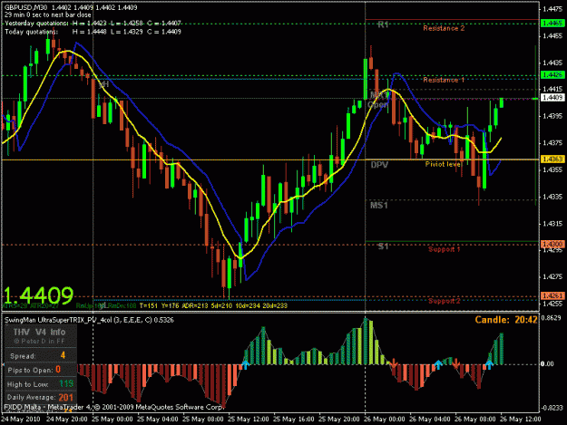This screenshot has width=567, height=425.
Task: Click the blue up-arrow TRIX signal near 26 May 04:00
Action: coord(438,364)
